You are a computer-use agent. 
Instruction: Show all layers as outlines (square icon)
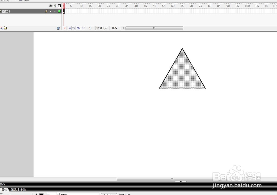pyautogui.click(x=59, y=6)
